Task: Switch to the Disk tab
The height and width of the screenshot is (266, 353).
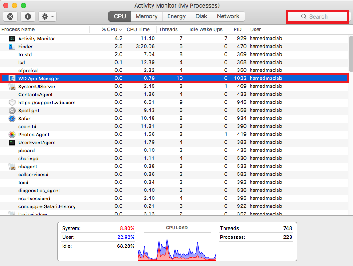Action: [x=201, y=16]
